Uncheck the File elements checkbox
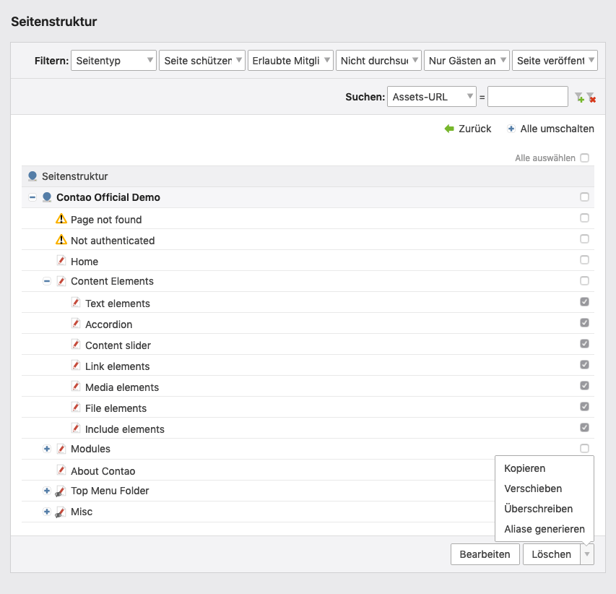 [x=584, y=407]
